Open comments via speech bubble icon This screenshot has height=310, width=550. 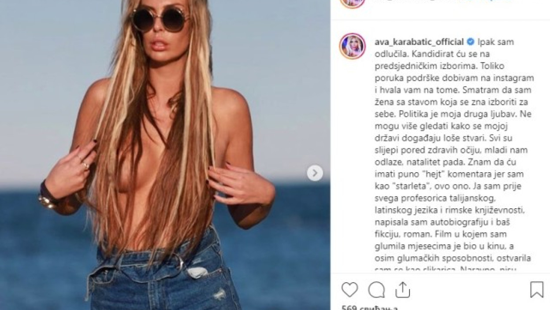click(376, 290)
